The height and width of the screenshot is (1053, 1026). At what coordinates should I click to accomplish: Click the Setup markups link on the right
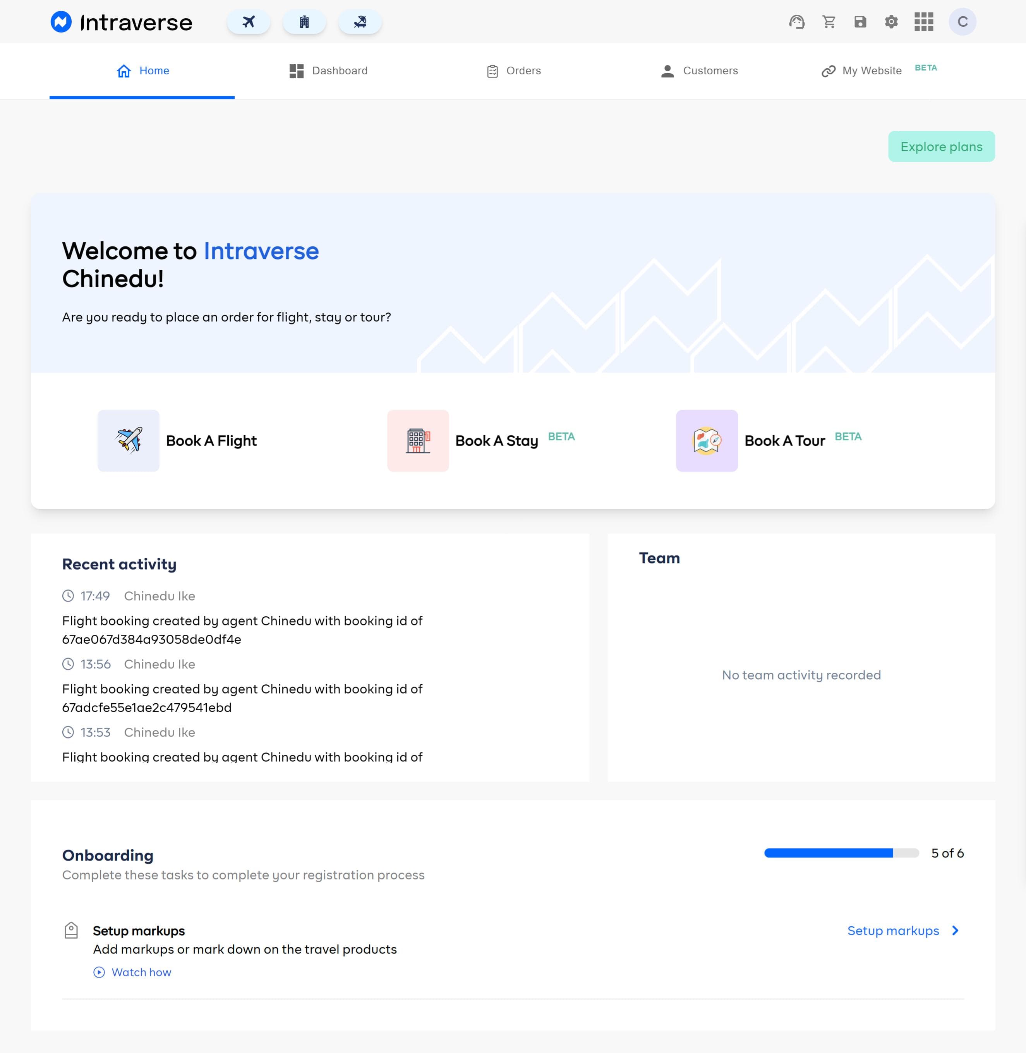893,931
